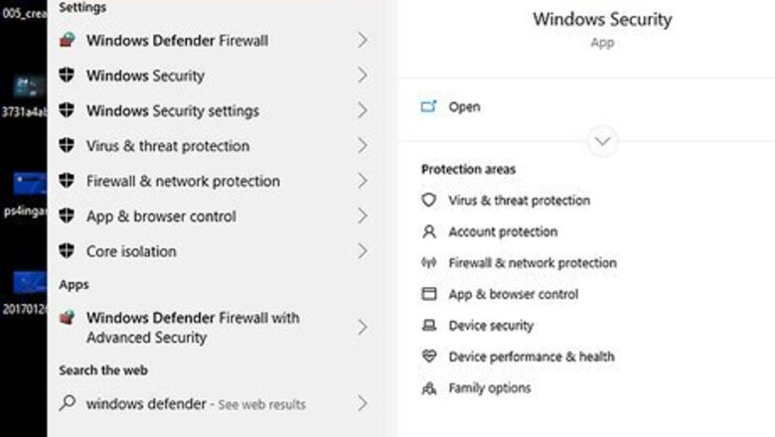Click the Family options people icon
The width and height of the screenshot is (775, 437).
coord(428,388)
